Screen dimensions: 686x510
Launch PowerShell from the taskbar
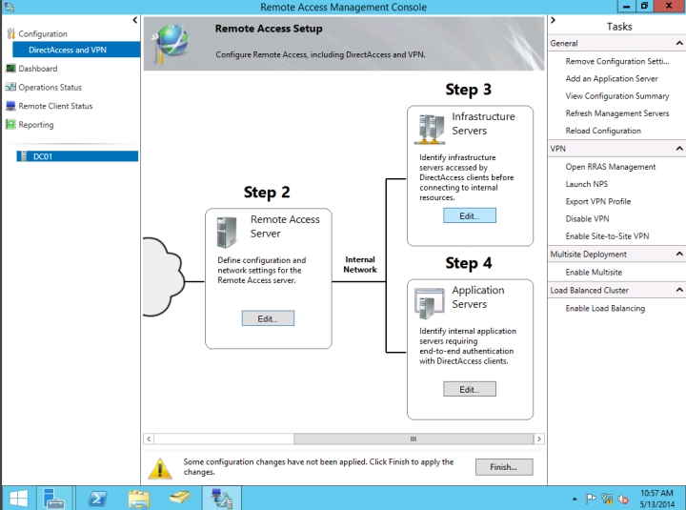coord(96,498)
